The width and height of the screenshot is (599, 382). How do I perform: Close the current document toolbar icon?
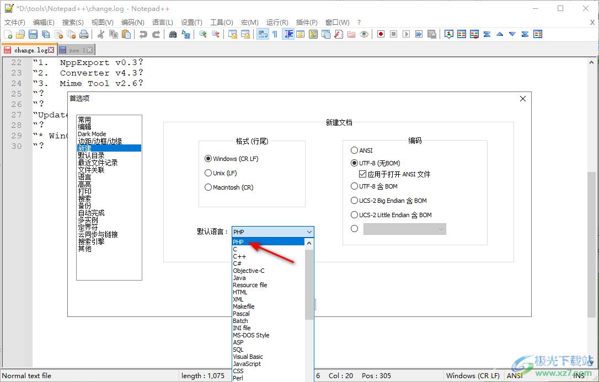pyautogui.click(x=59, y=34)
